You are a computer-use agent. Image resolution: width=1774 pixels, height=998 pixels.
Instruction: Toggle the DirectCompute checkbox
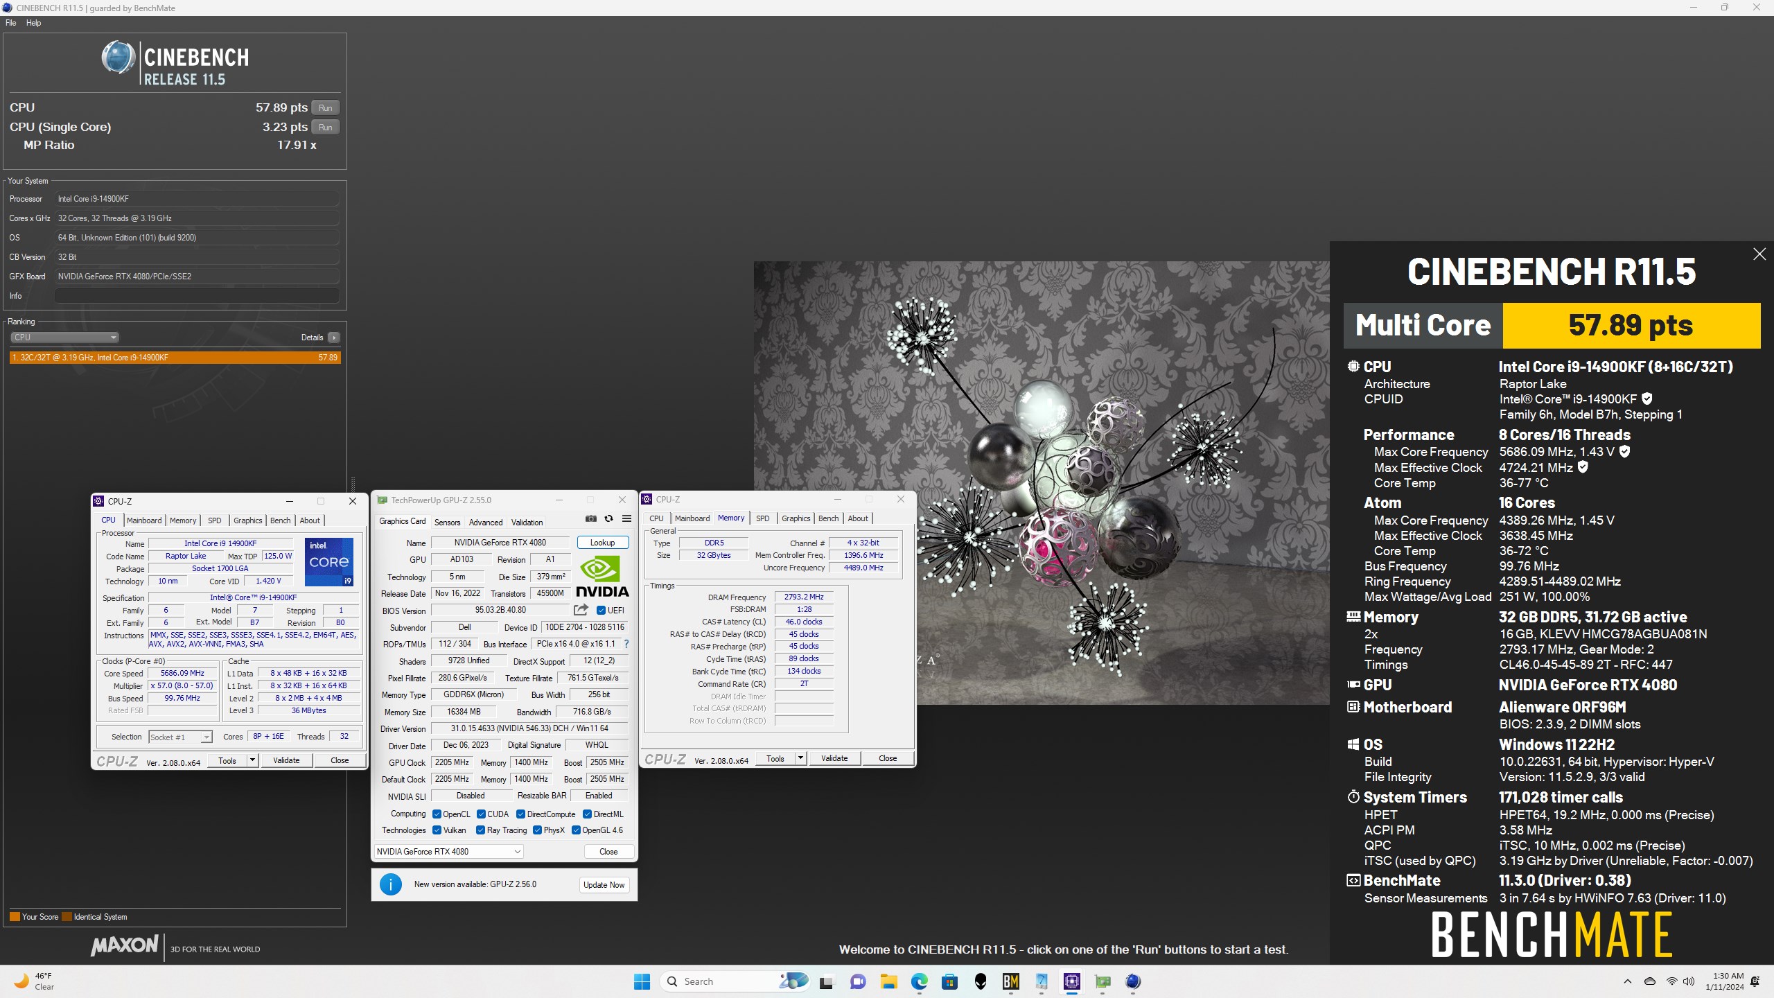click(520, 814)
